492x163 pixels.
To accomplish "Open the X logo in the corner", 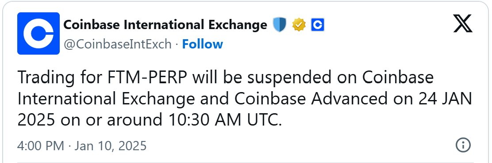I will coord(463,24).
